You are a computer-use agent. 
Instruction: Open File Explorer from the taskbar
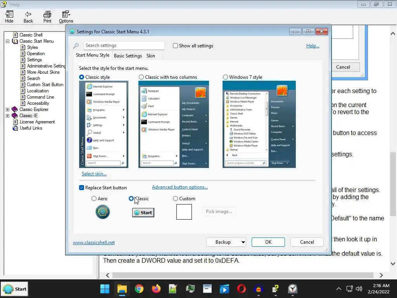coord(122,289)
